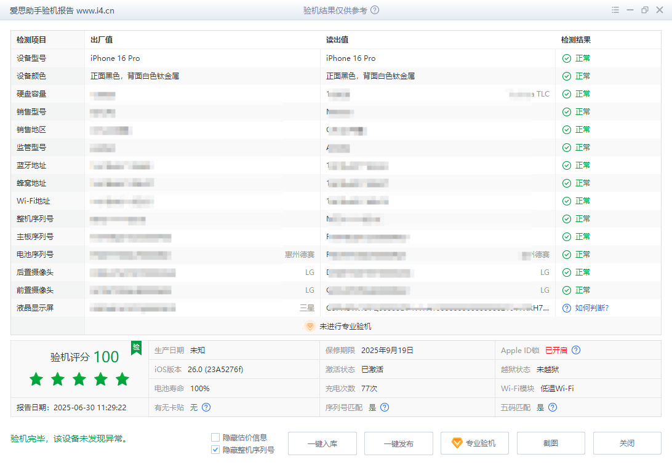
Task: Click the hamburger menu icon in the title bar
Action: [x=615, y=10]
